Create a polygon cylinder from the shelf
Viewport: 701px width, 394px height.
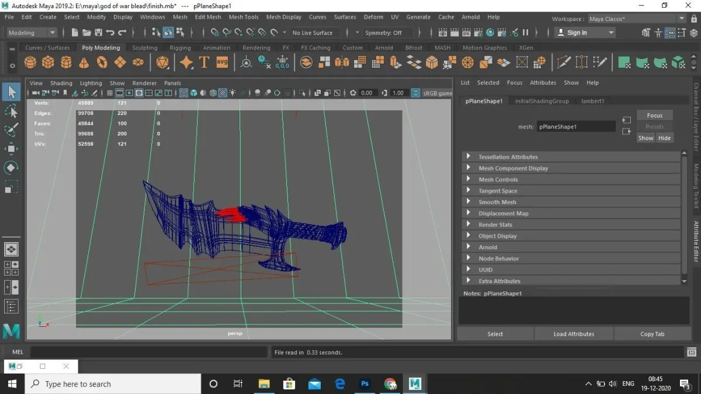point(66,62)
